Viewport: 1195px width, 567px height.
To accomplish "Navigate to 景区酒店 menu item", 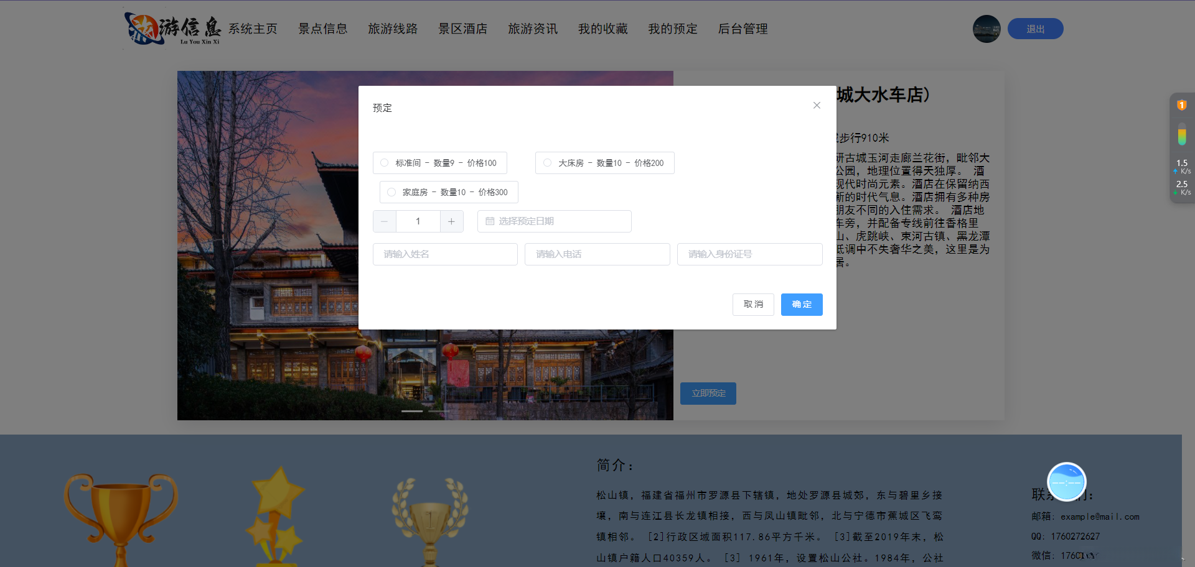I will click(463, 29).
